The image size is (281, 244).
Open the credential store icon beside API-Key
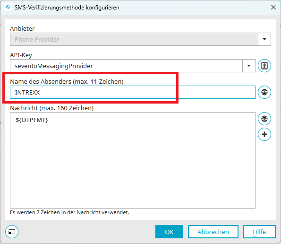[x=264, y=66]
